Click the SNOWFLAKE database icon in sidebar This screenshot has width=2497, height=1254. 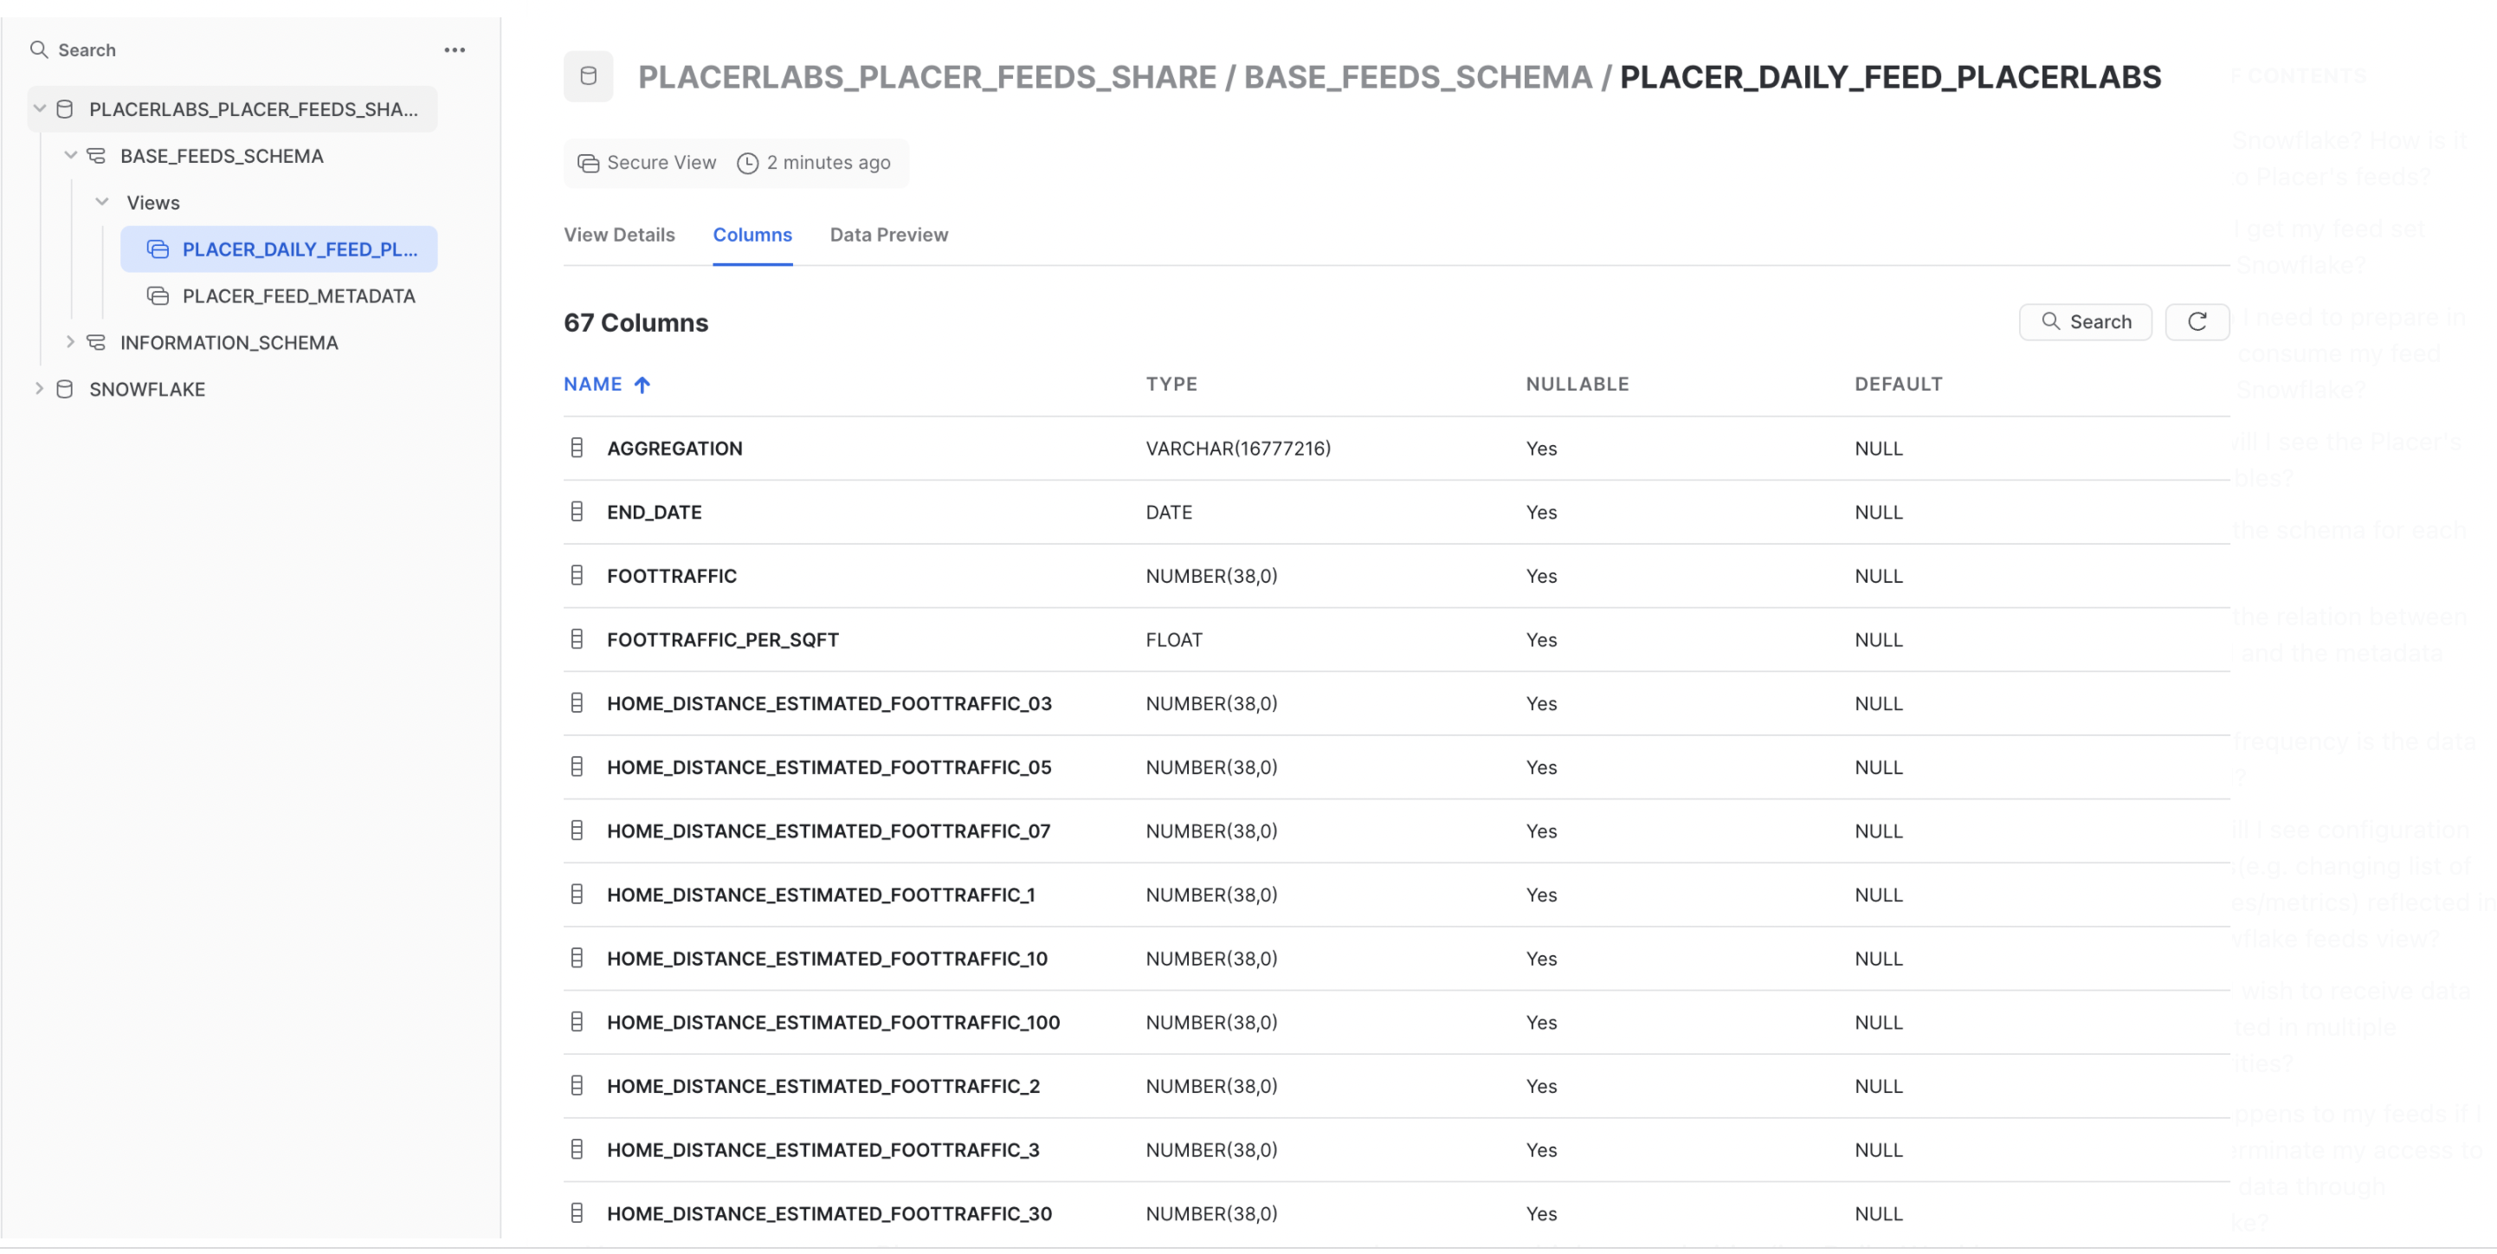65,389
